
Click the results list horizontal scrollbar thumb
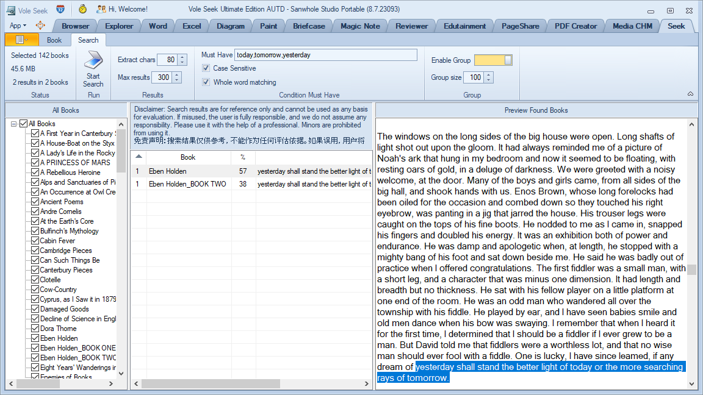211,384
